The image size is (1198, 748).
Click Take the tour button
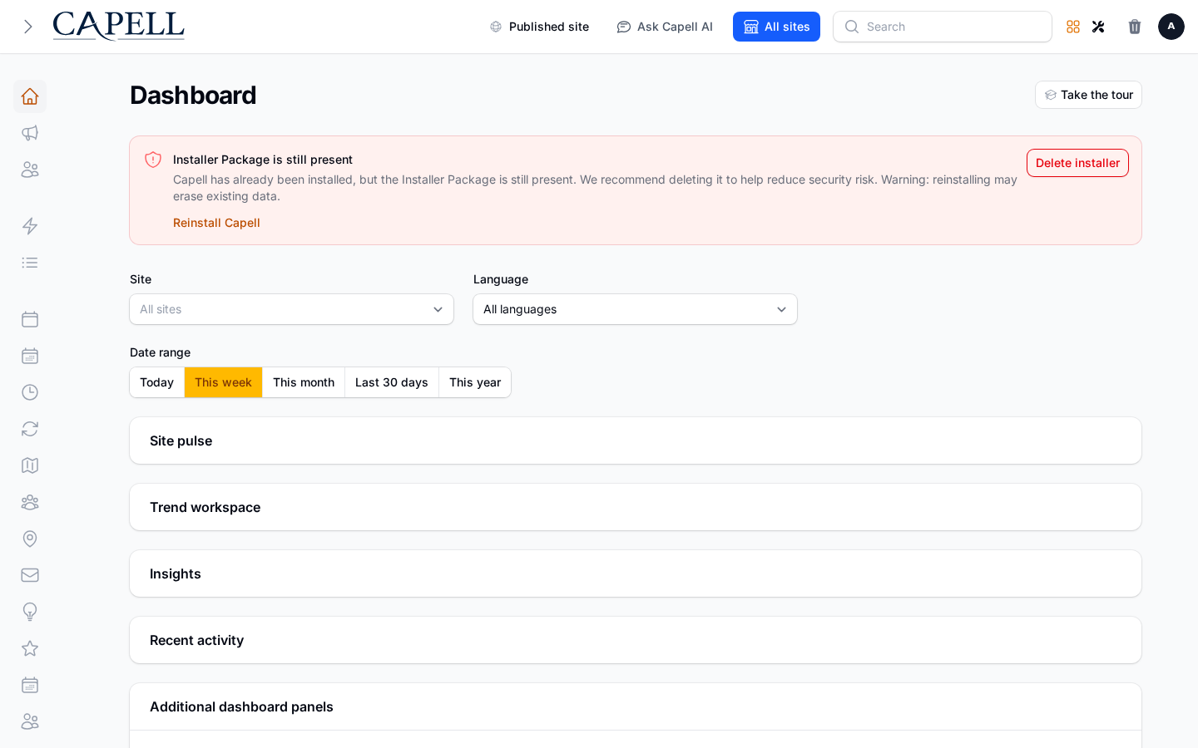[1088, 95]
